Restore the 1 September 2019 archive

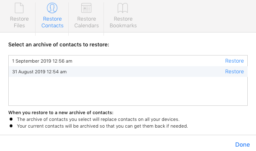tap(234, 61)
